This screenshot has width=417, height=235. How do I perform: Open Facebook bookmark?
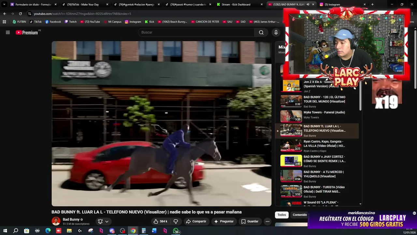(53, 22)
